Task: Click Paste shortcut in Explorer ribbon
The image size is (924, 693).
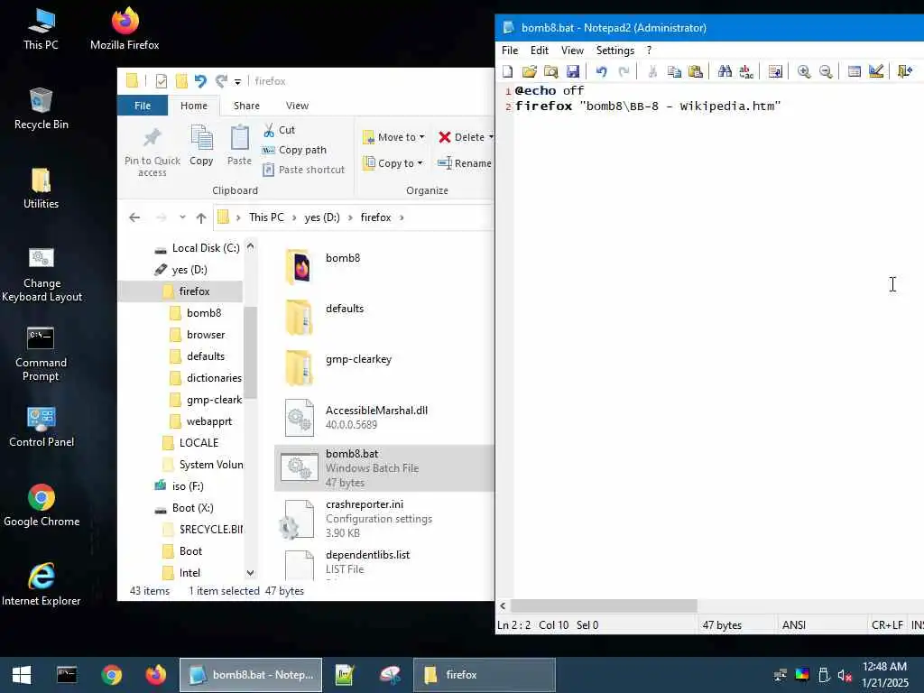Action: tap(303, 170)
